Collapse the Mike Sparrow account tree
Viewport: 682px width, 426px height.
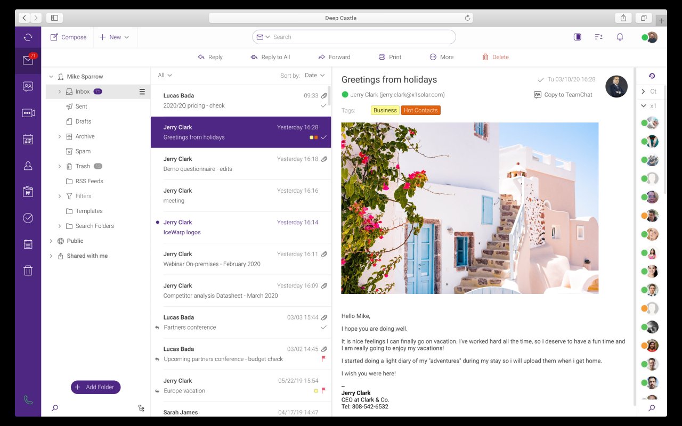[51, 77]
